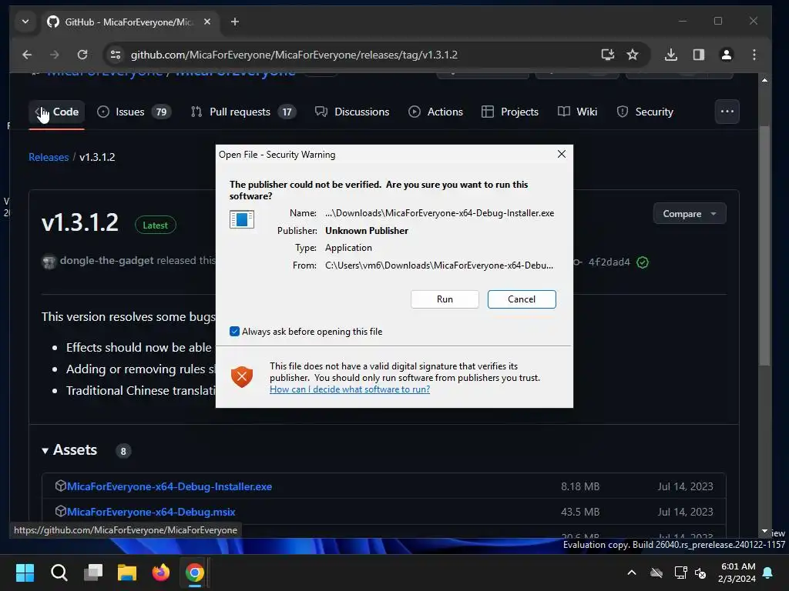Viewport: 789px width, 591px height.
Task: Click package icon beside Debug.msix
Action: pos(60,511)
